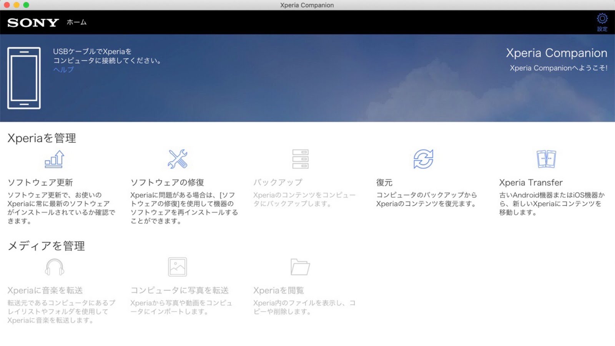The image size is (615, 346).
Task: Click the headphones music transfer icon
Action: (x=54, y=267)
